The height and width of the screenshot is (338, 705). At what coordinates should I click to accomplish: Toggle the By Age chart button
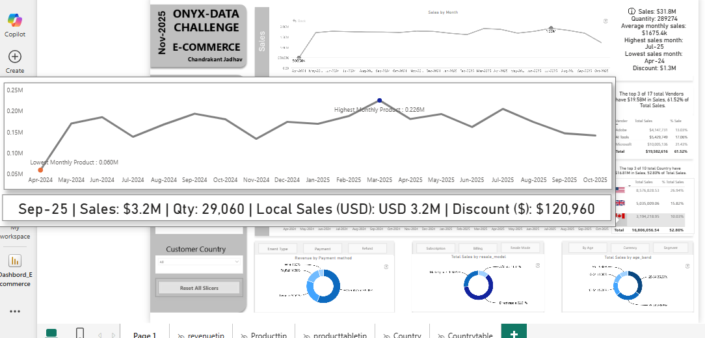click(587, 248)
